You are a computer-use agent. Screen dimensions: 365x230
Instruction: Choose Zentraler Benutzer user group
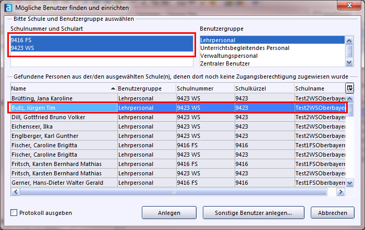272,63
